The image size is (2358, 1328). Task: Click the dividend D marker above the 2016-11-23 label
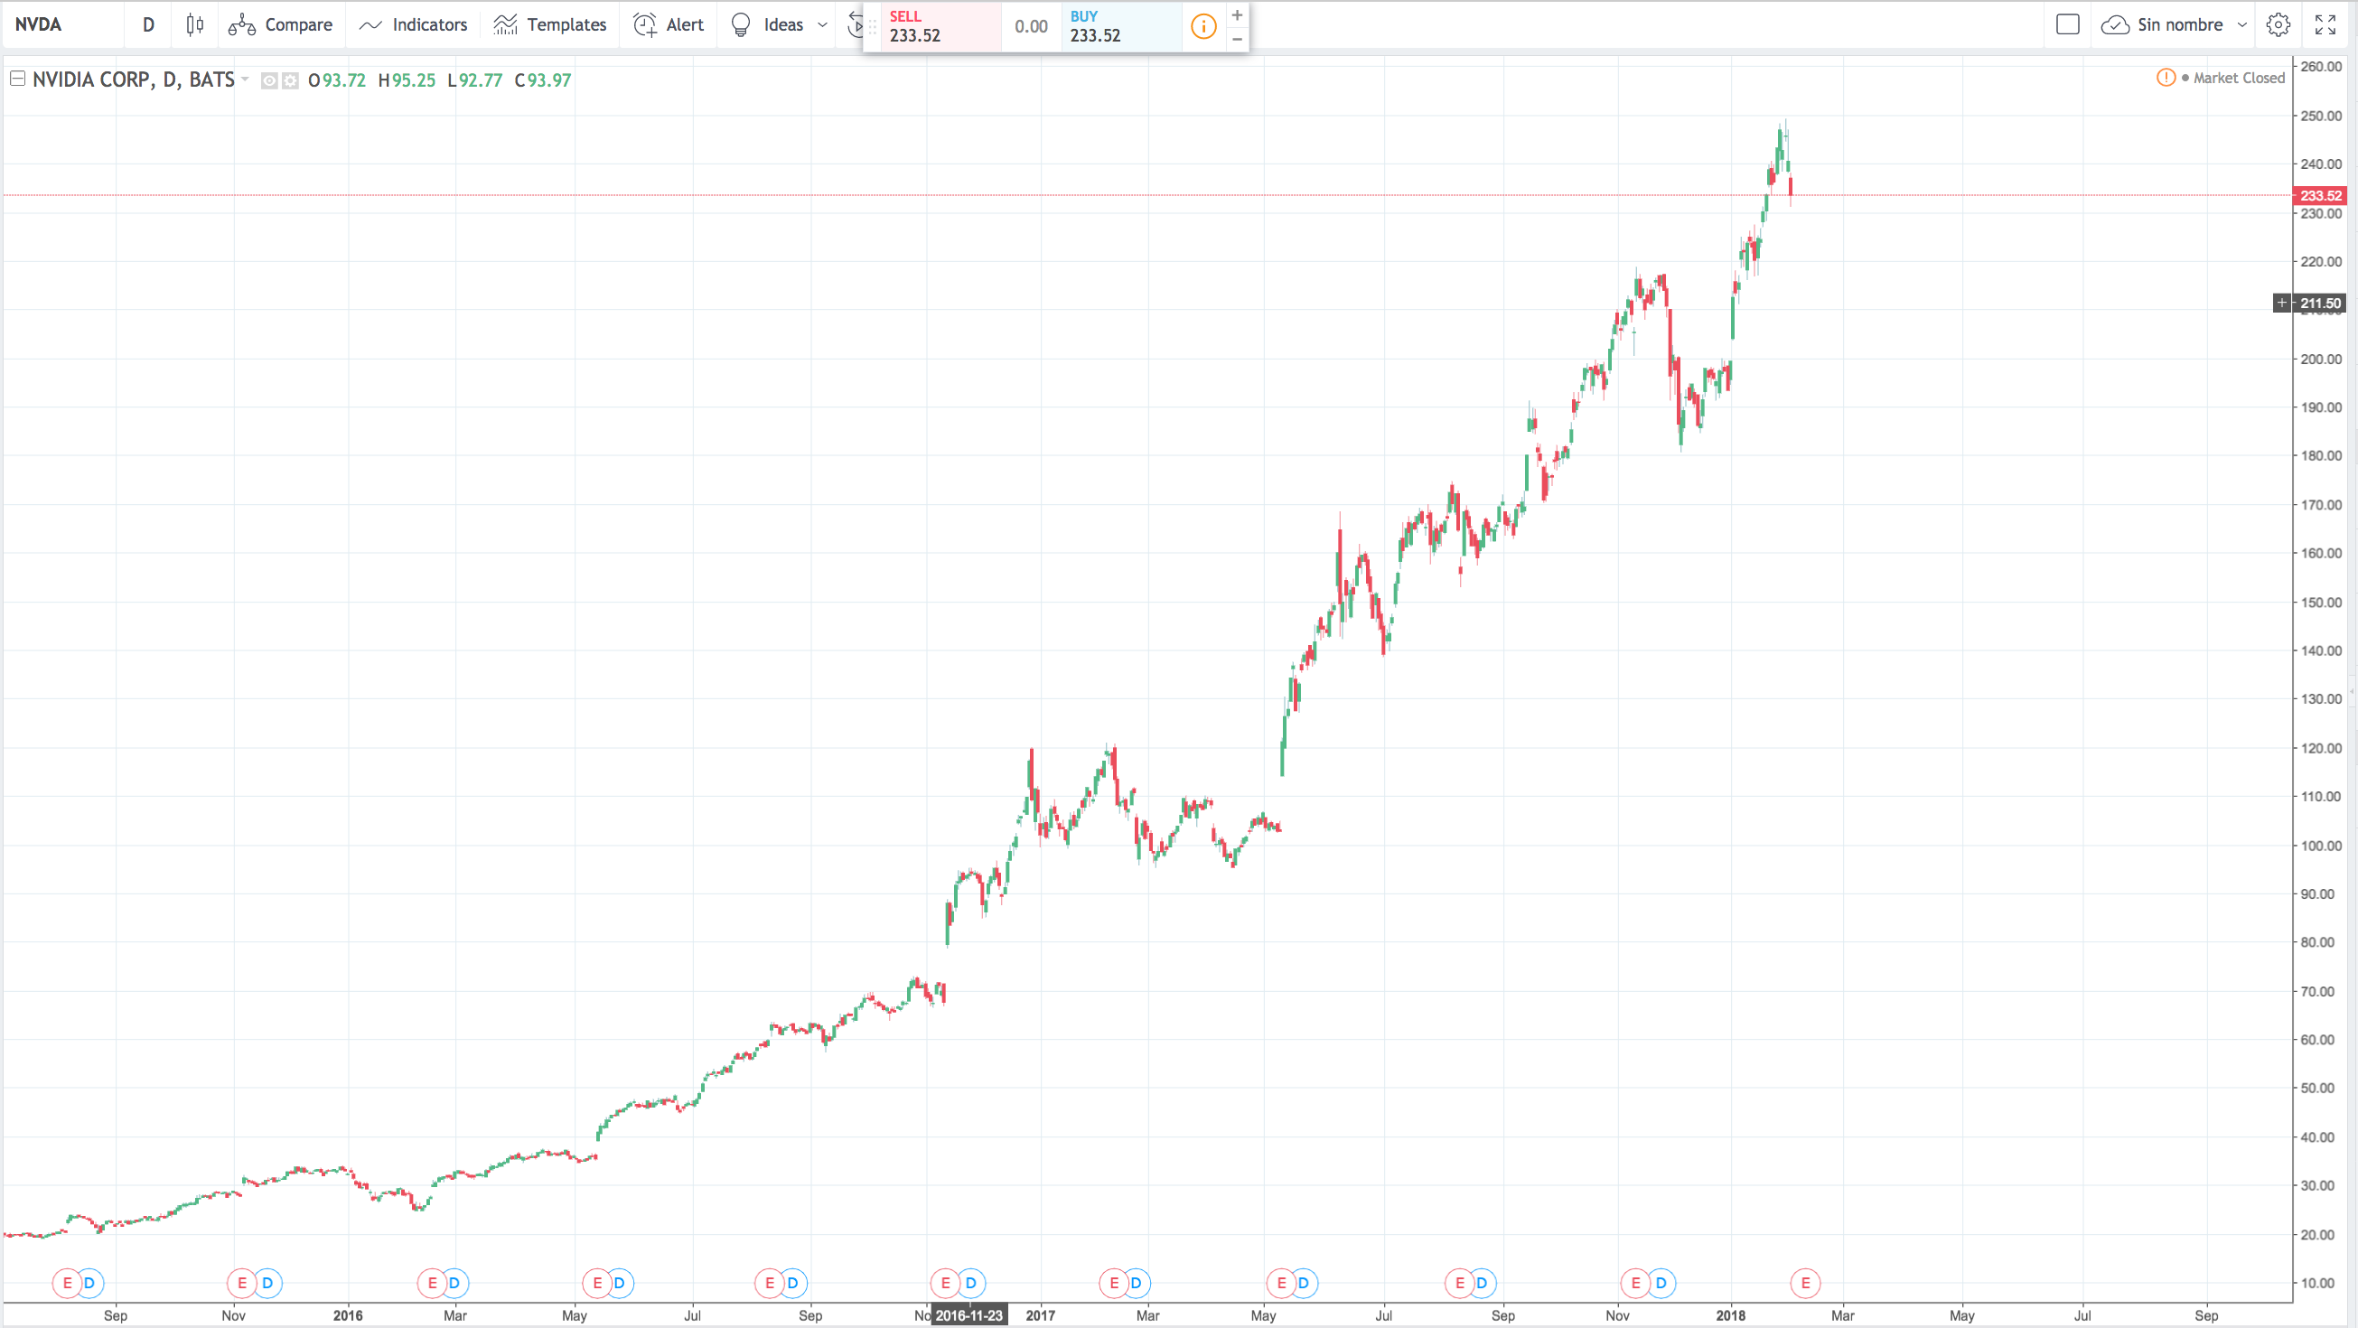tap(971, 1283)
